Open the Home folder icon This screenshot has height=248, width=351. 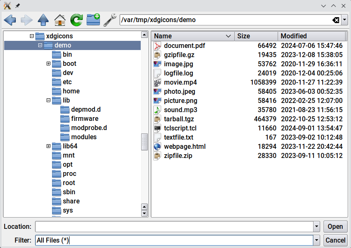coord(60,20)
